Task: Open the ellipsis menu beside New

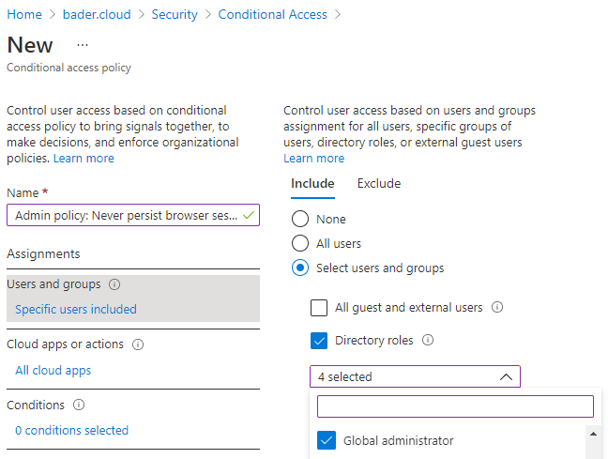Action: [x=83, y=45]
